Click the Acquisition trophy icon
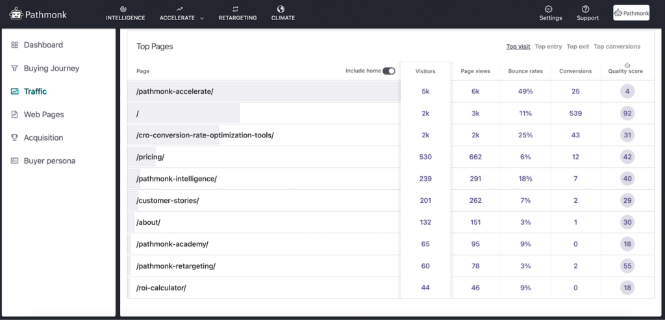 (14, 137)
